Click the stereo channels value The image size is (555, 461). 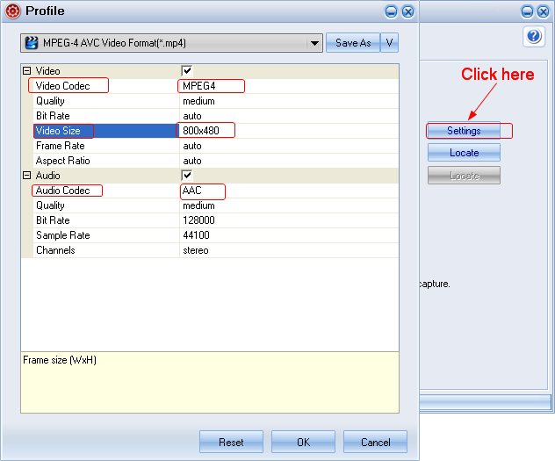pos(196,250)
